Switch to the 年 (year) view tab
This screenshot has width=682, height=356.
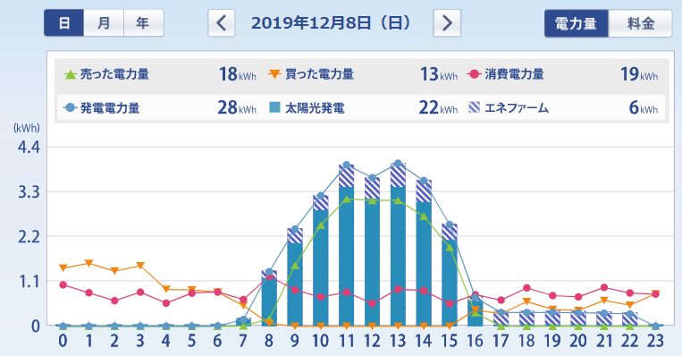click(144, 22)
